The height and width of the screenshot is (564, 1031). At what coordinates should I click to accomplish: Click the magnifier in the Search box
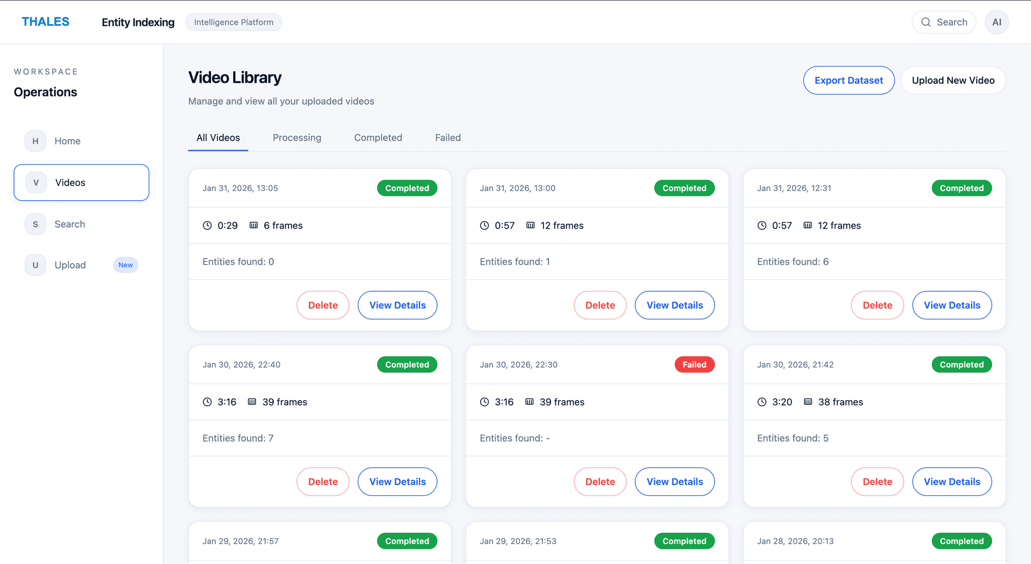coord(926,22)
